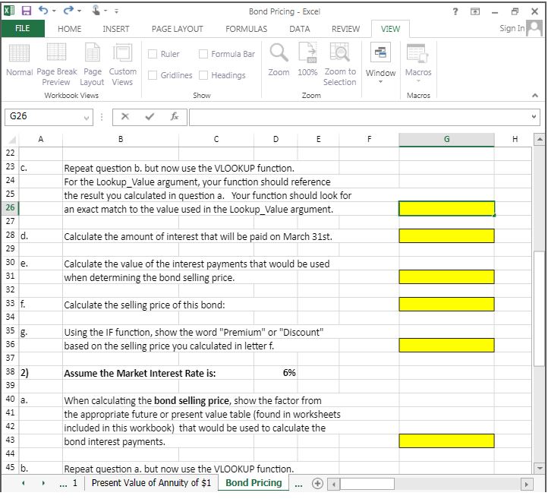Viewport: 548px width, 499px height.
Task: Switch to the REVIEW tab
Action: (345, 29)
